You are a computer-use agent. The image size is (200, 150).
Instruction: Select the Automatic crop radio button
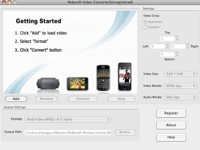tap(145, 22)
